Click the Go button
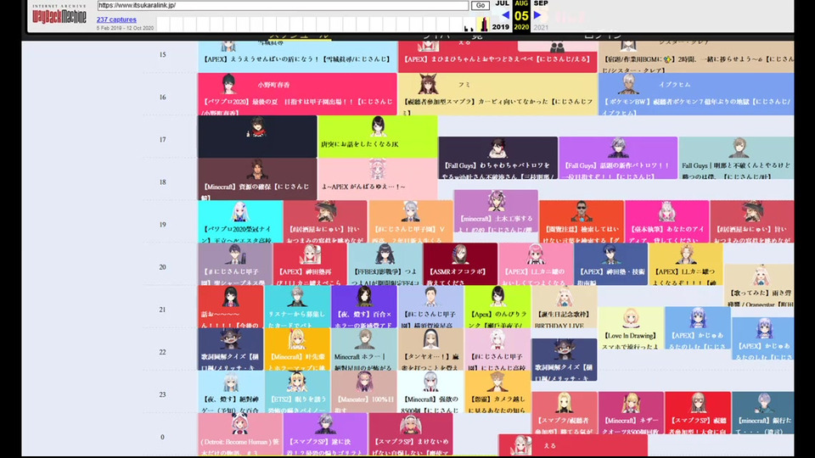815x458 pixels. [481, 5]
